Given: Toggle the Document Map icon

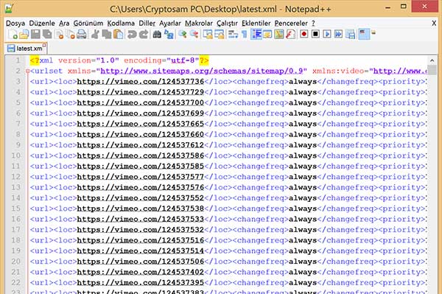Looking at the screenshot, I should (278, 34).
